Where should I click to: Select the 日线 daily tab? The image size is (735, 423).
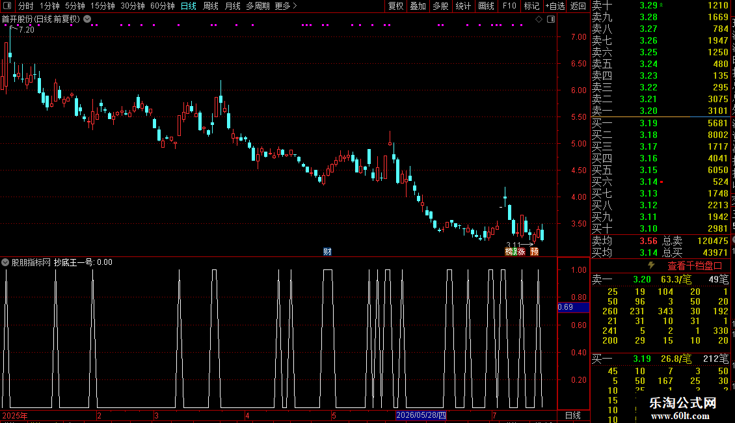(189, 6)
